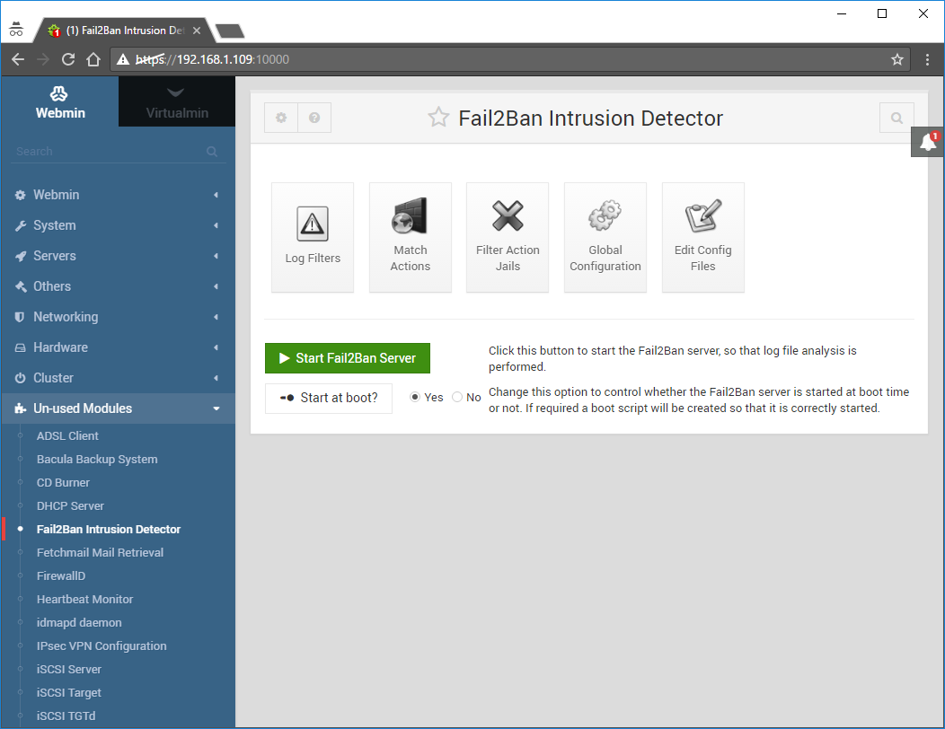This screenshot has width=945, height=729.
Task: Open IPsec VPN Configuration module
Action: point(102,646)
